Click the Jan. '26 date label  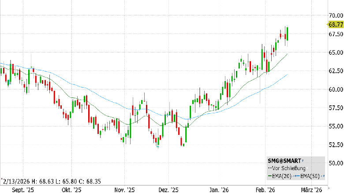pos(219,190)
